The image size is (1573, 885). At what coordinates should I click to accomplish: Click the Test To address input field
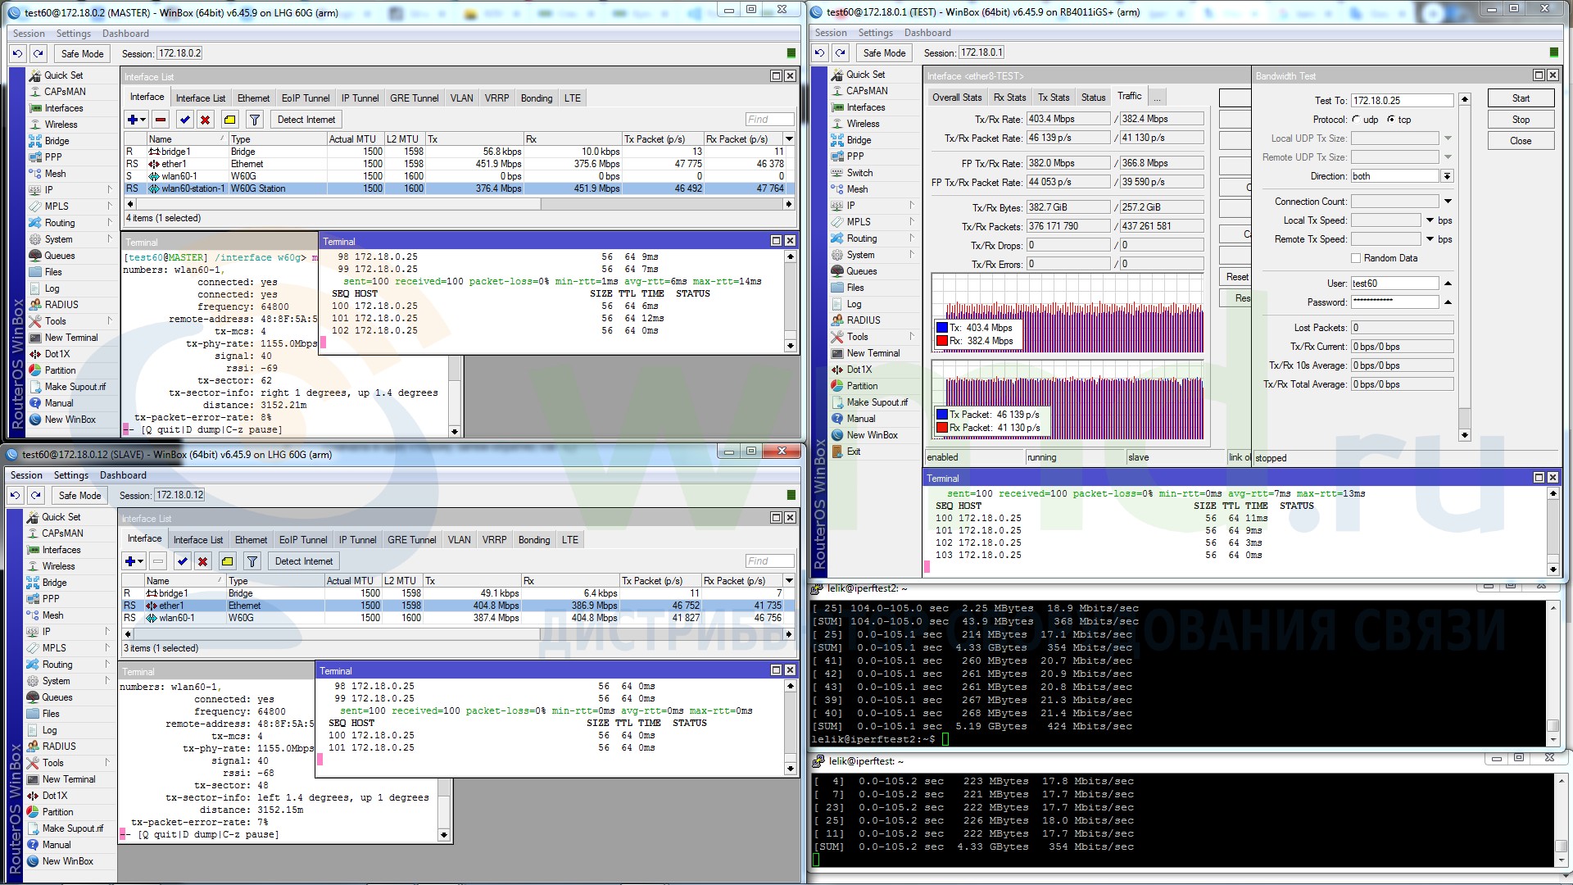[1401, 101]
